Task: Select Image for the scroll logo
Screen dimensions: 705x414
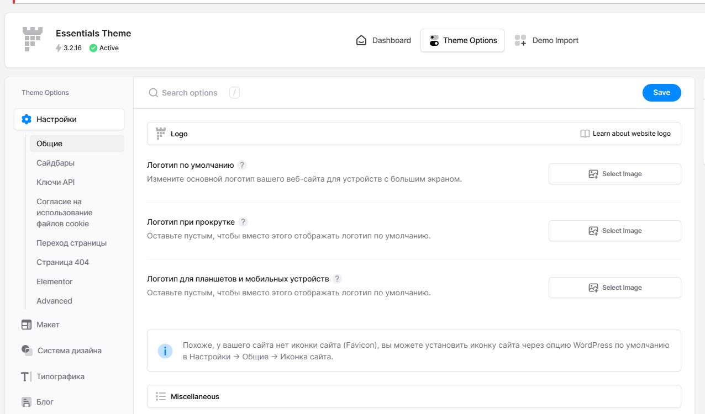Action: pyautogui.click(x=614, y=231)
